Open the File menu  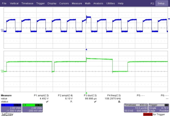[x=4, y=3]
